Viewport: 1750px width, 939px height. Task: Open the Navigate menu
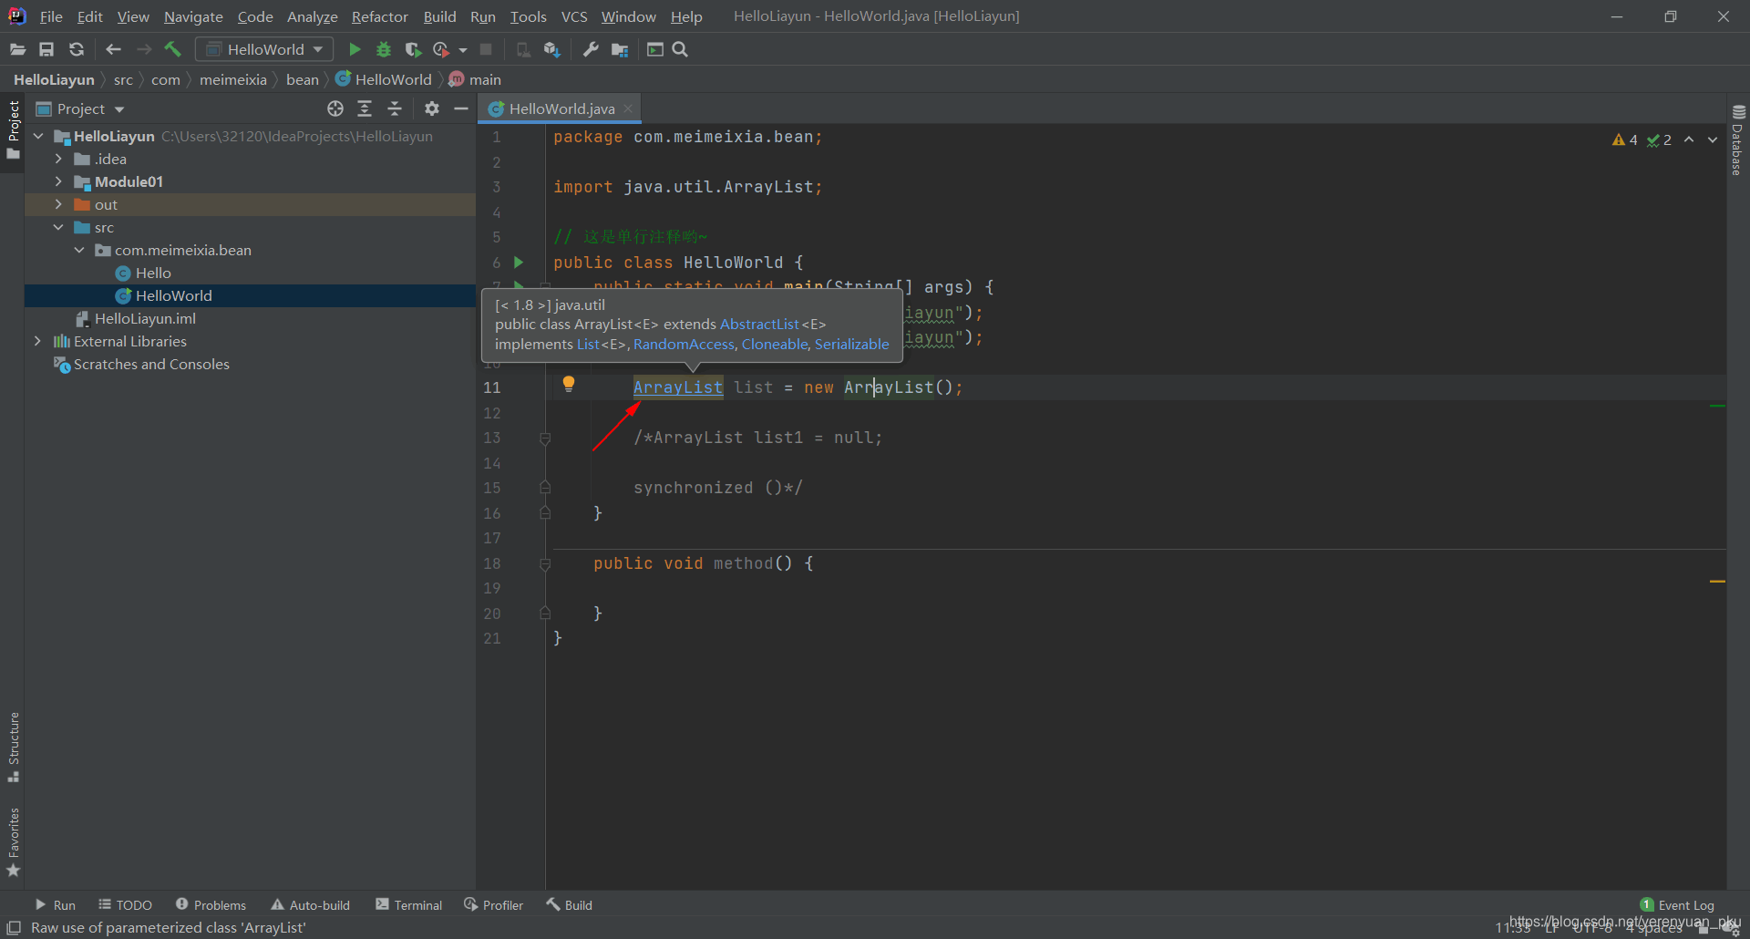tap(193, 16)
